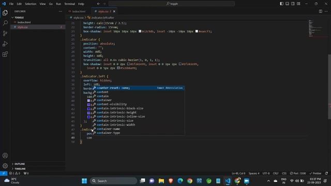Click the taskbar Search box

point(114,181)
